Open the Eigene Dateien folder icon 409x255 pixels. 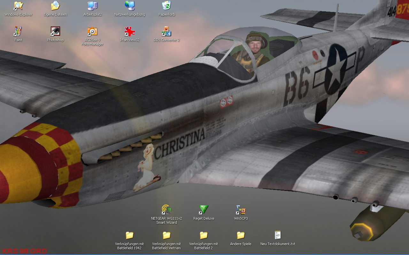point(55,6)
